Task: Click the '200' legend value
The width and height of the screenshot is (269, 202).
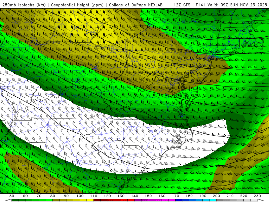Action: (216, 196)
